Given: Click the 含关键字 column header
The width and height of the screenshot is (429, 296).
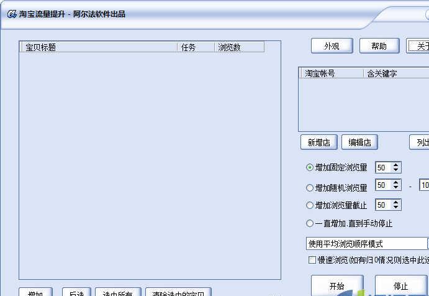Looking at the screenshot, I should click(x=397, y=73).
